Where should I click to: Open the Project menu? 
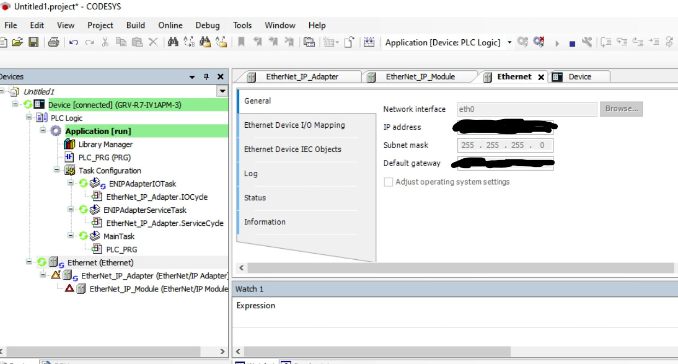(101, 25)
